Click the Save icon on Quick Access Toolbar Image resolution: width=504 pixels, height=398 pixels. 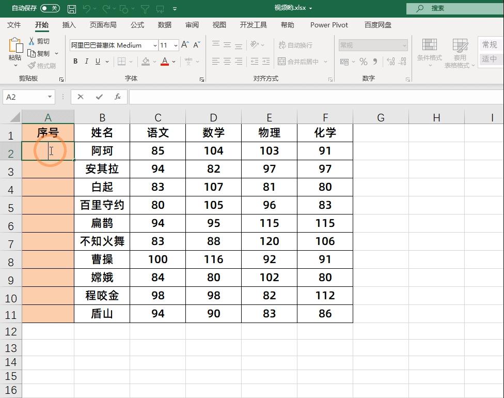tap(71, 8)
